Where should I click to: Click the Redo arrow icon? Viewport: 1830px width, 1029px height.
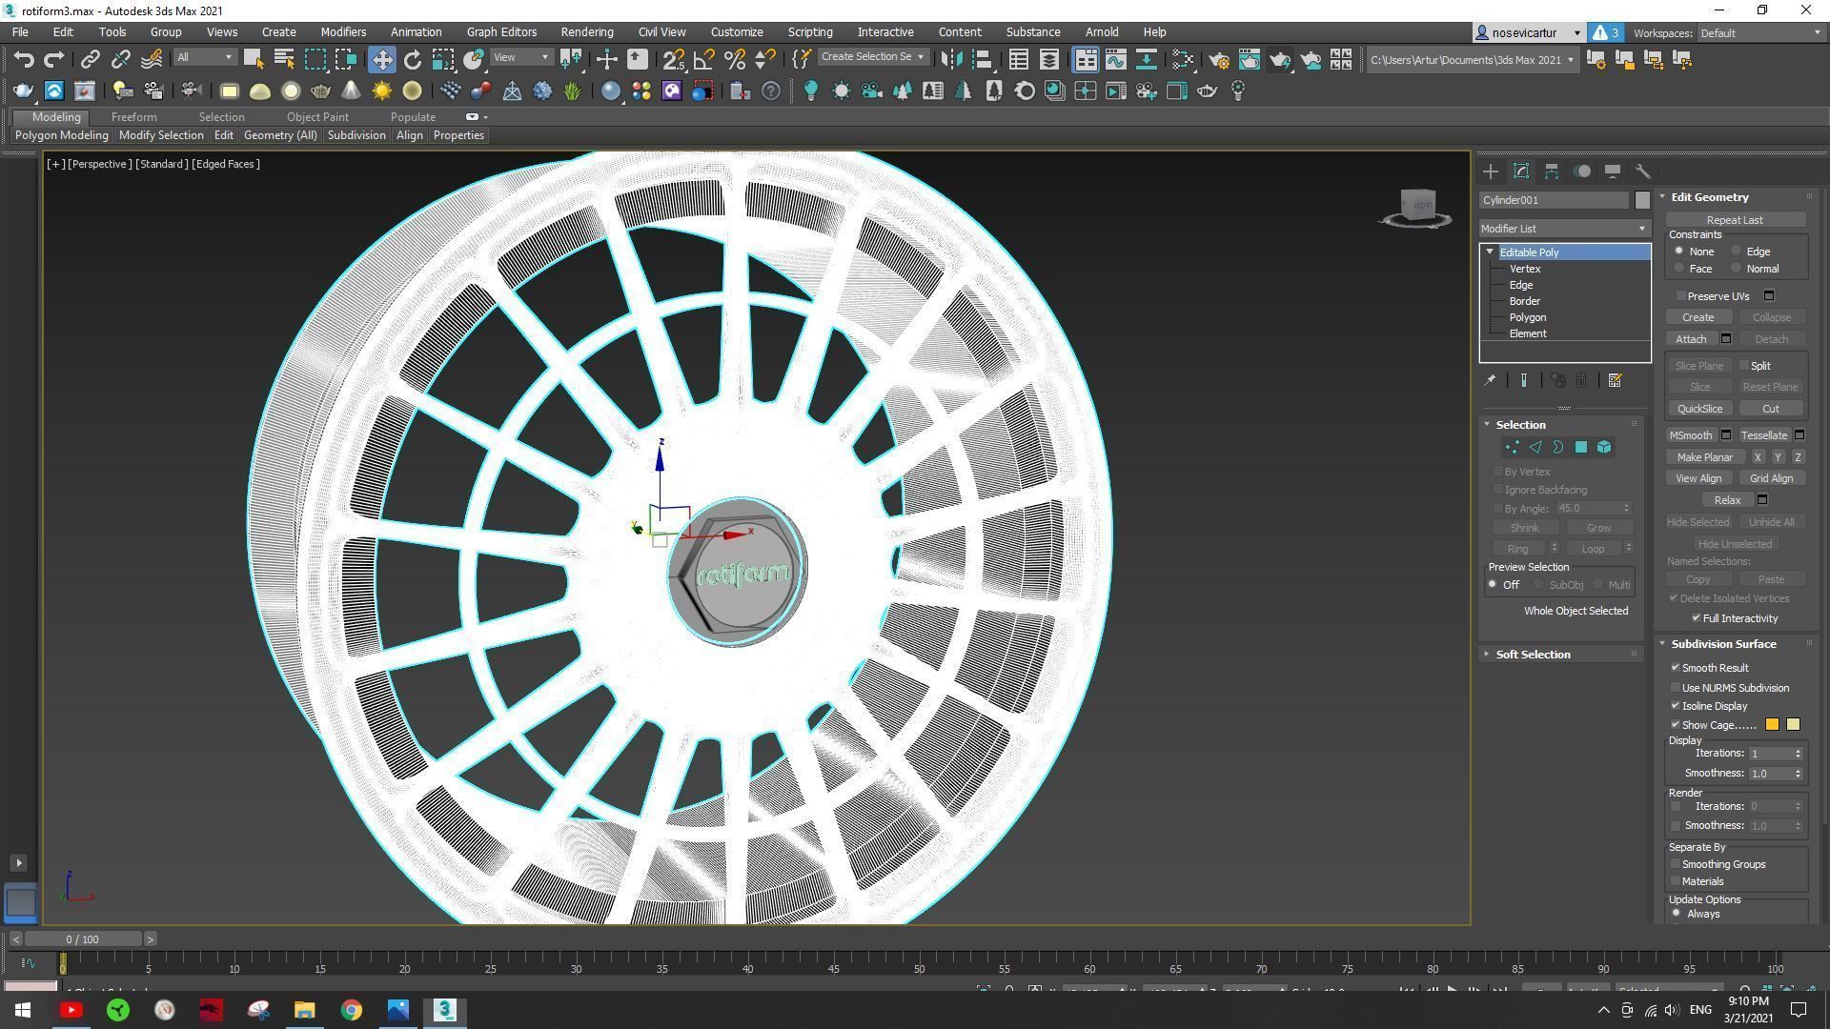pos(54,59)
